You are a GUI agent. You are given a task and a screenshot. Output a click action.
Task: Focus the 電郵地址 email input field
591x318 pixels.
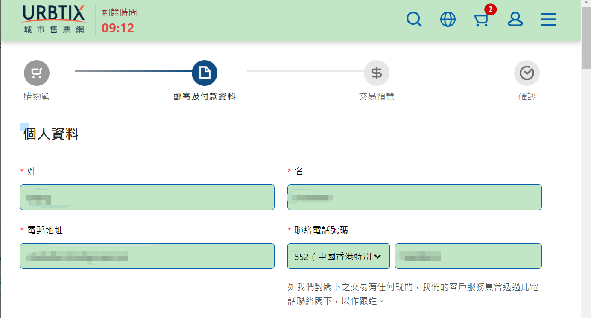coord(147,256)
